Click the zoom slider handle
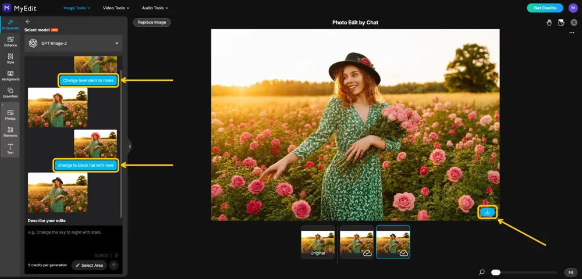 point(495,273)
